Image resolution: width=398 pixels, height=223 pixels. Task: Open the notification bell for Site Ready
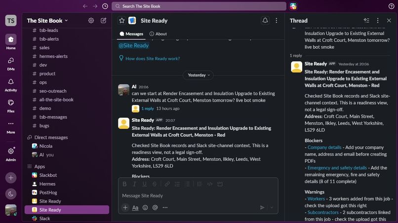[265, 21]
